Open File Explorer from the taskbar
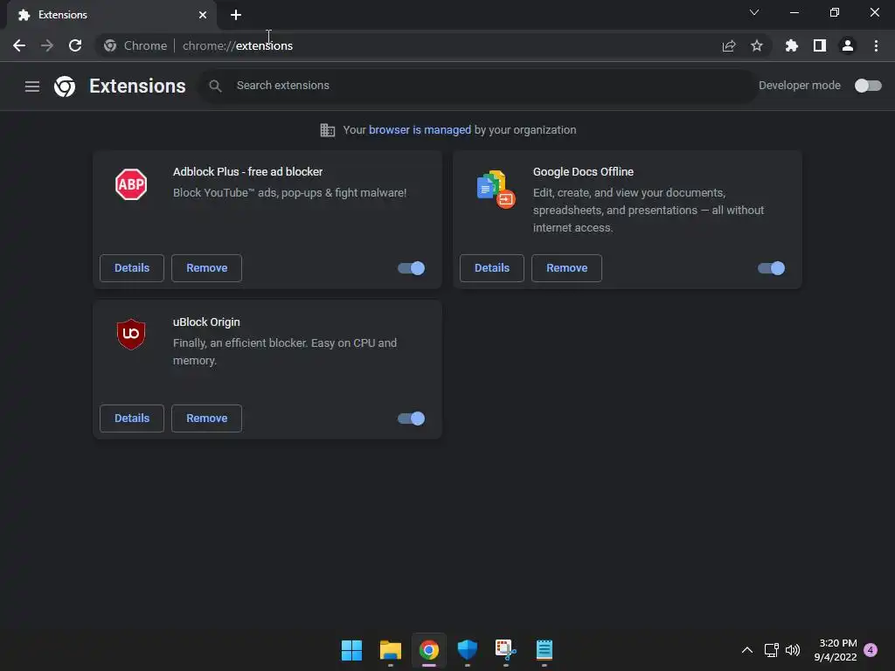The width and height of the screenshot is (895, 671). coord(391,650)
